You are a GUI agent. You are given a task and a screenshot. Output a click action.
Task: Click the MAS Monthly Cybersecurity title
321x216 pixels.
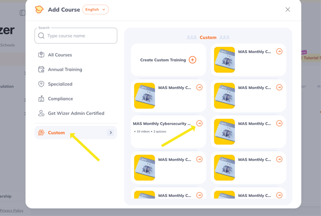click(162, 124)
